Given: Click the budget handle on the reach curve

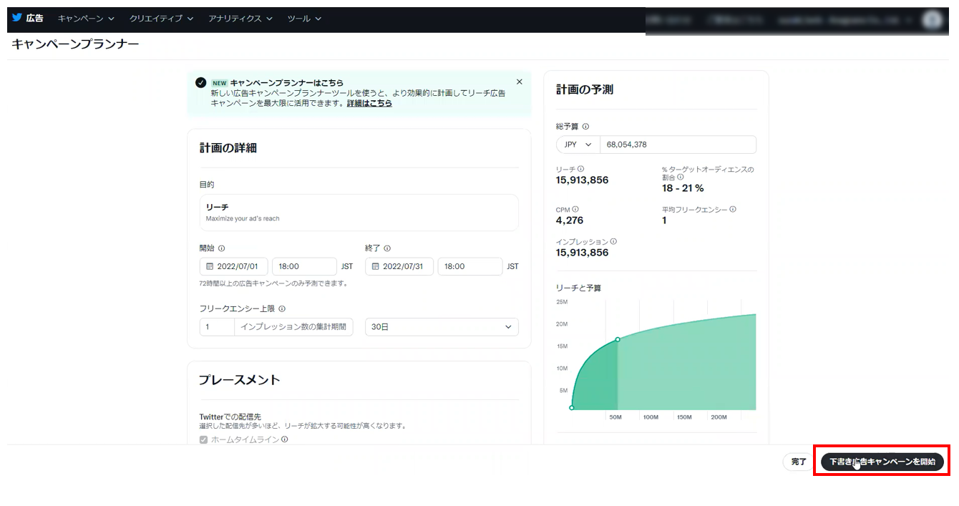Looking at the screenshot, I should (618, 339).
